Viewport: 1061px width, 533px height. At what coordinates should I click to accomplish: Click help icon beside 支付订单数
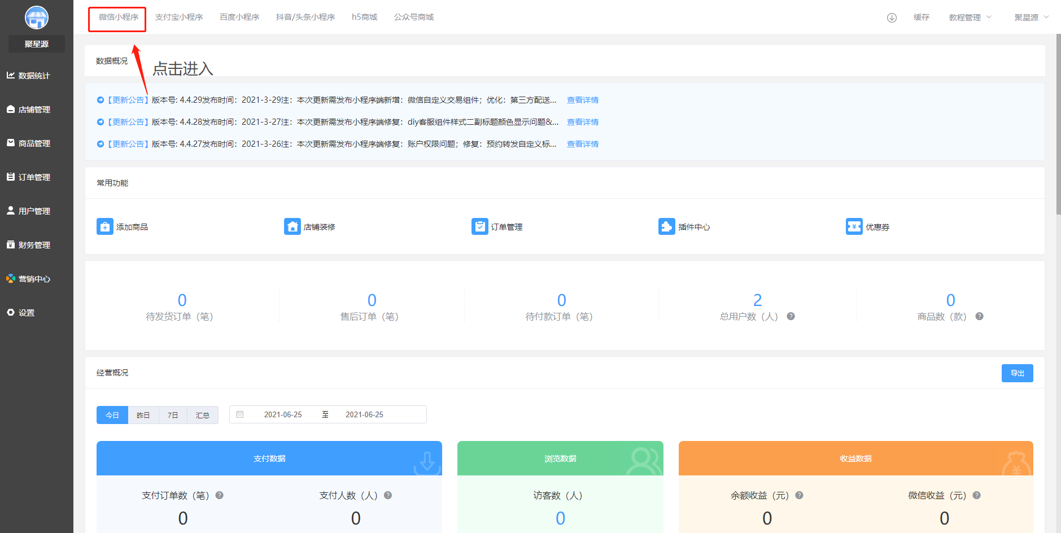click(220, 495)
